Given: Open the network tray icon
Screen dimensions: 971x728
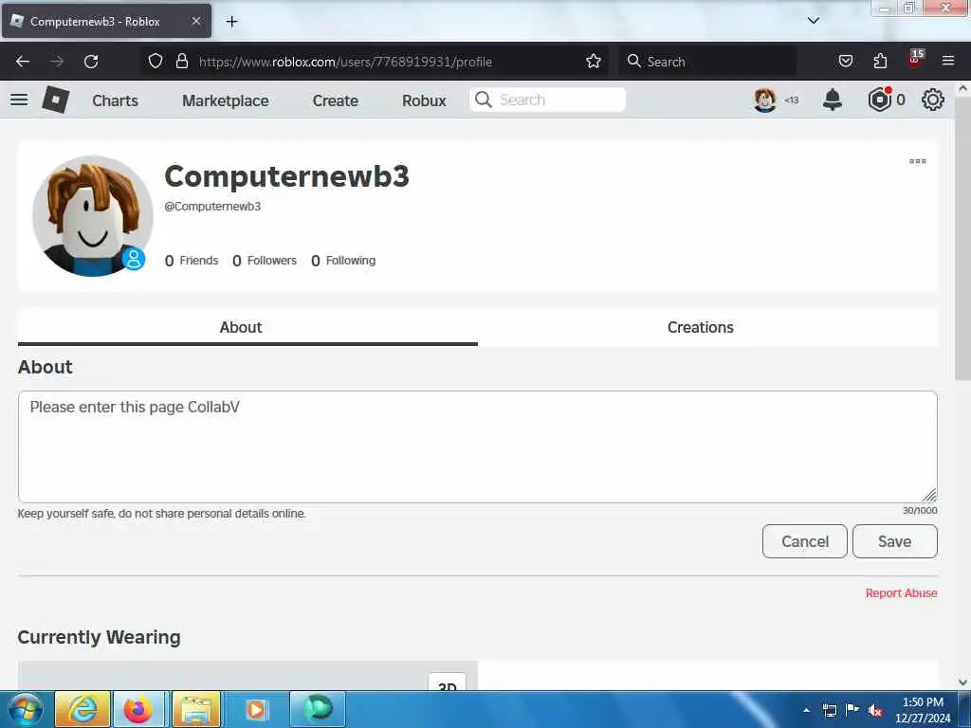Looking at the screenshot, I should coord(830,710).
